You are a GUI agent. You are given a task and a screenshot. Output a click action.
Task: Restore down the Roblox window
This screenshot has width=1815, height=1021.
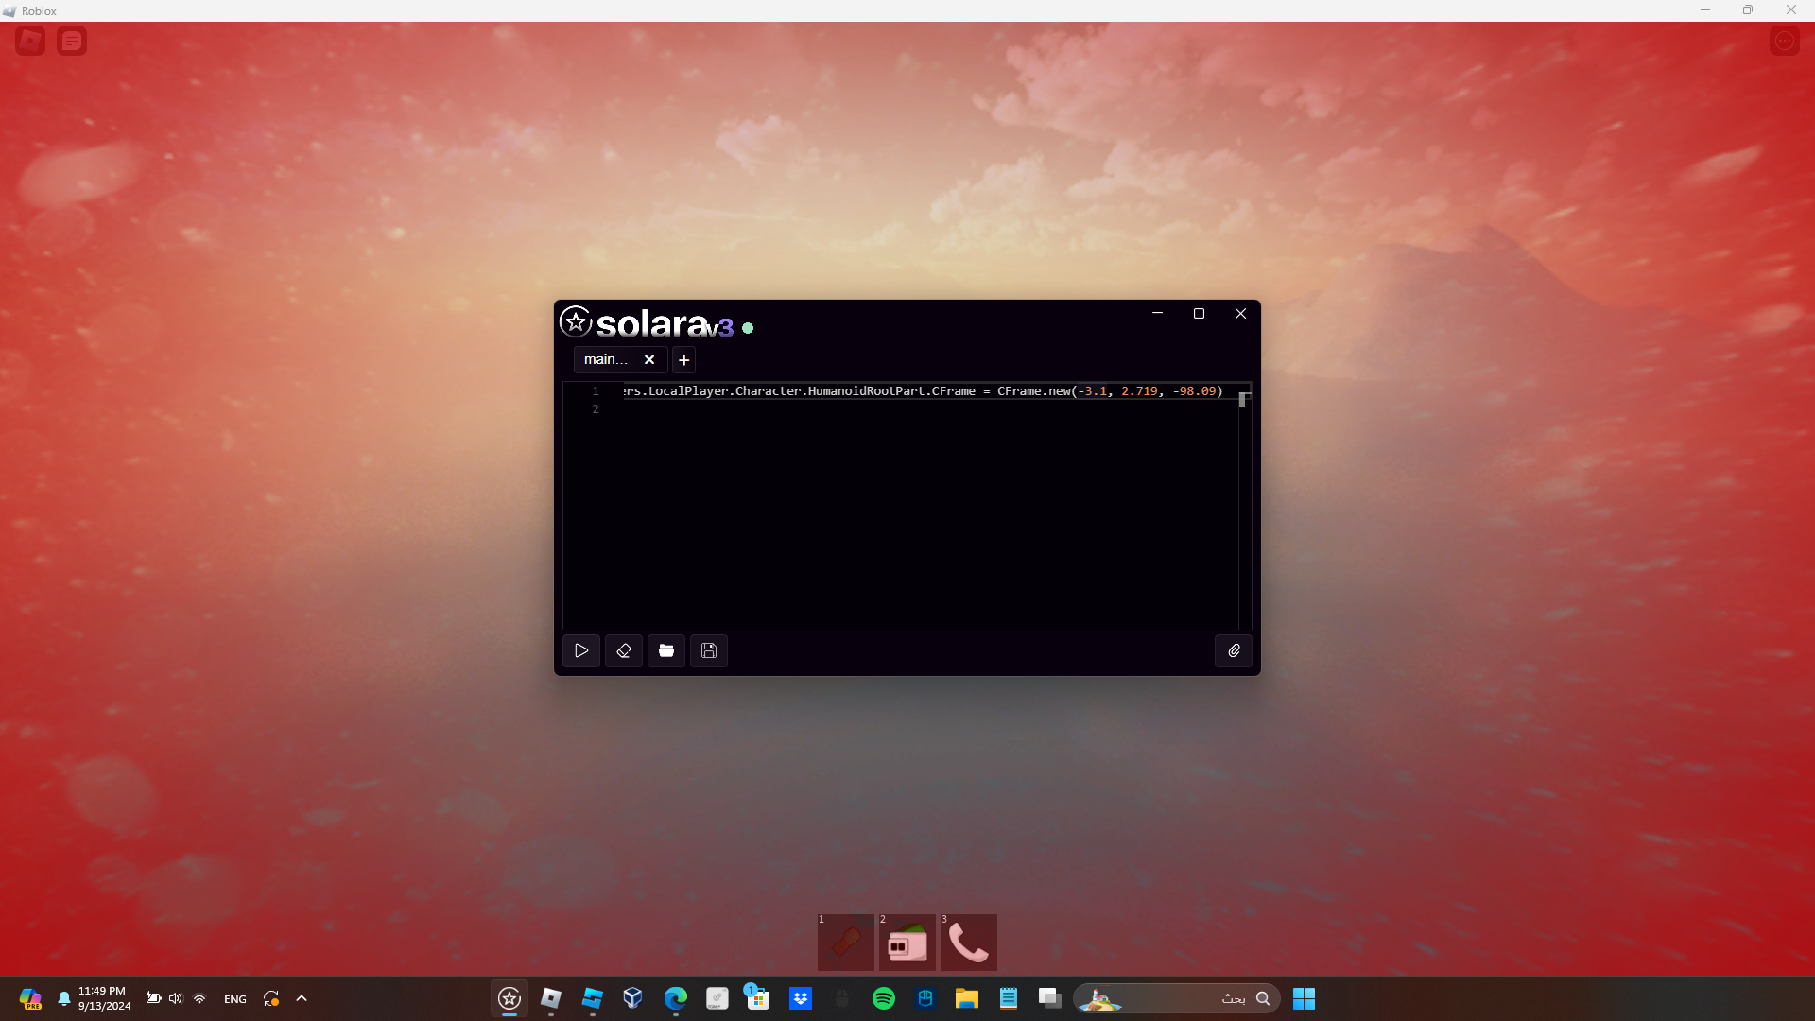click(x=1748, y=10)
